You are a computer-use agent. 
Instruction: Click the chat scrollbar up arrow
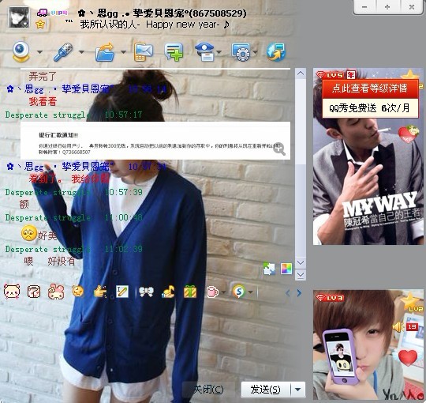pos(301,73)
